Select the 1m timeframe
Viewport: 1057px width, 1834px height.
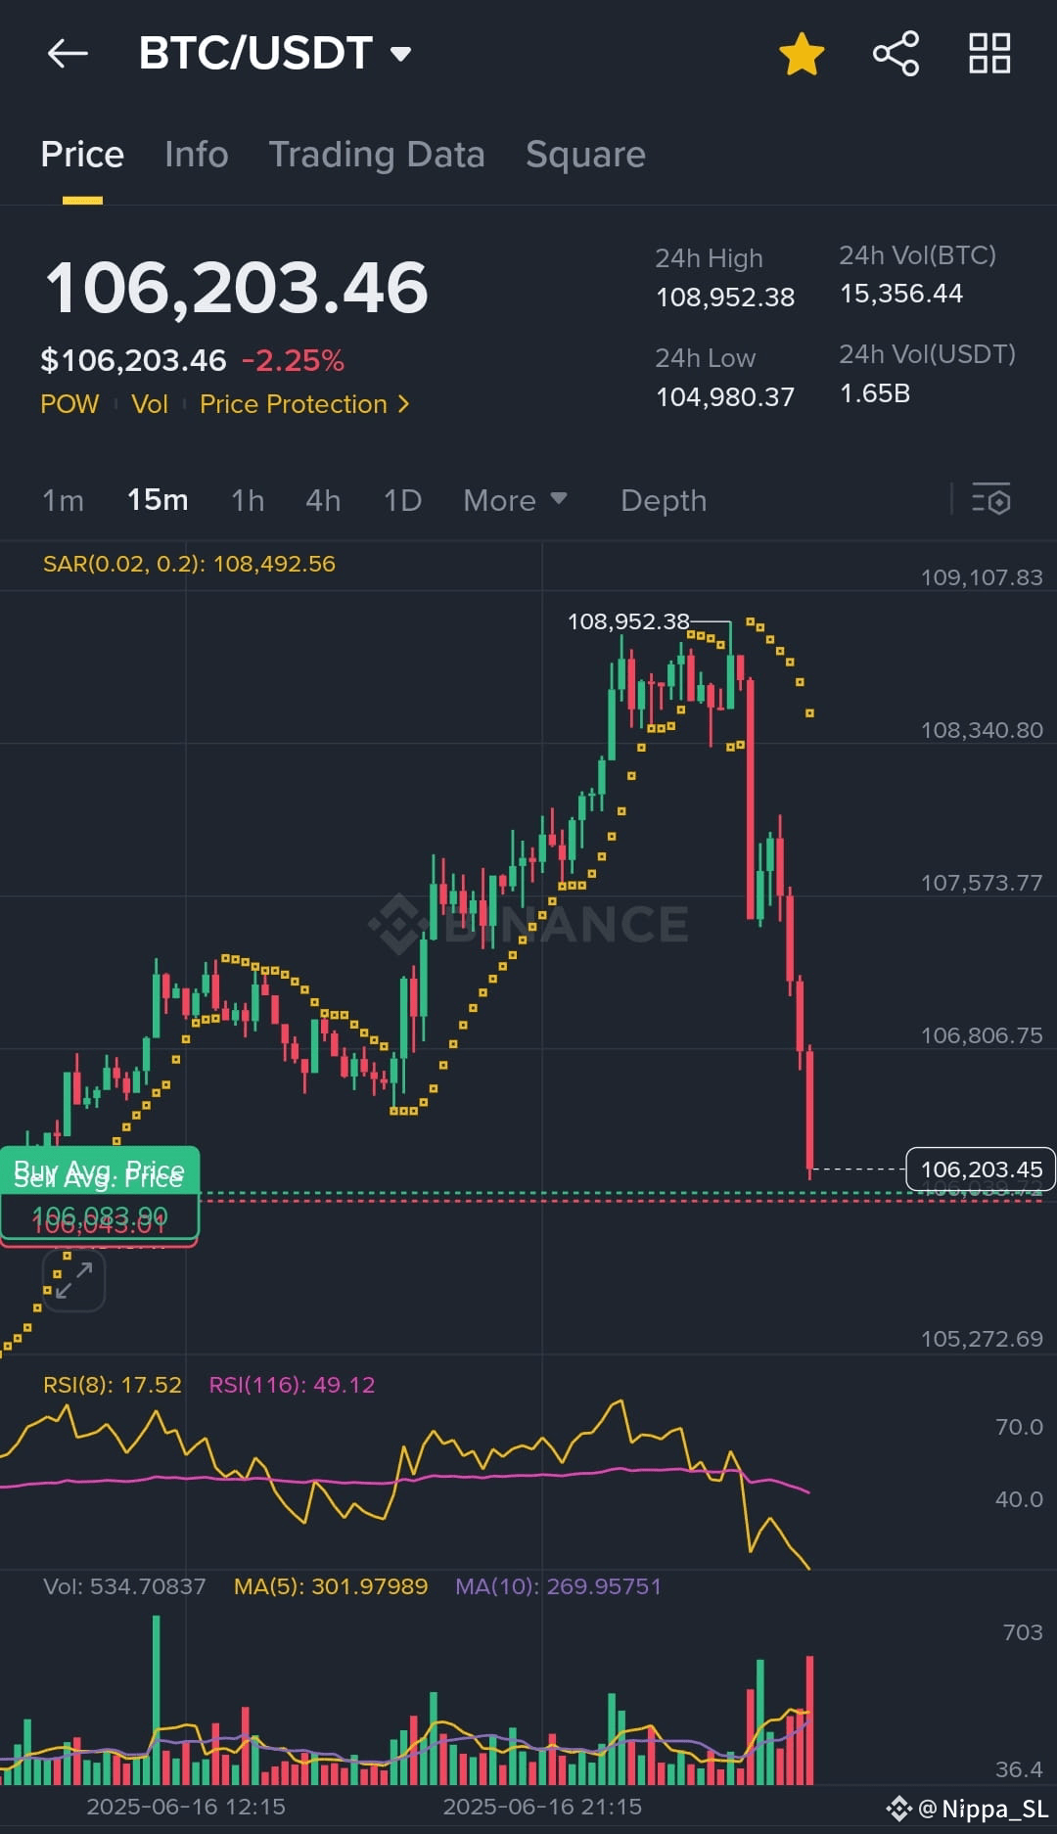[63, 500]
